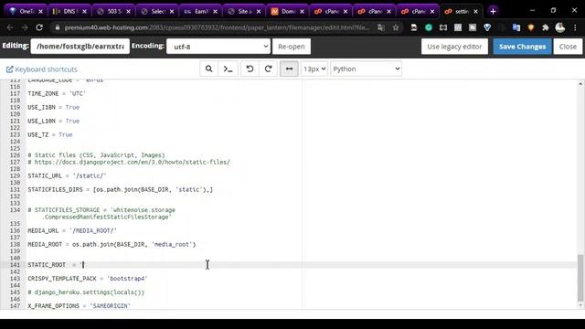The image size is (585, 329).
Task: Click the STATIC_ROOT line in the editor
Action: coord(56,265)
